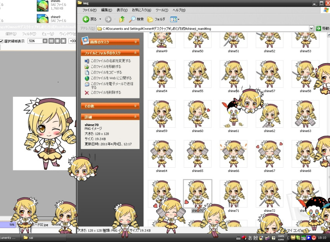Image resolution: width=330 pixels, height=242 pixels.
Task: Select the shime67 thumbnail
Action: [269, 154]
